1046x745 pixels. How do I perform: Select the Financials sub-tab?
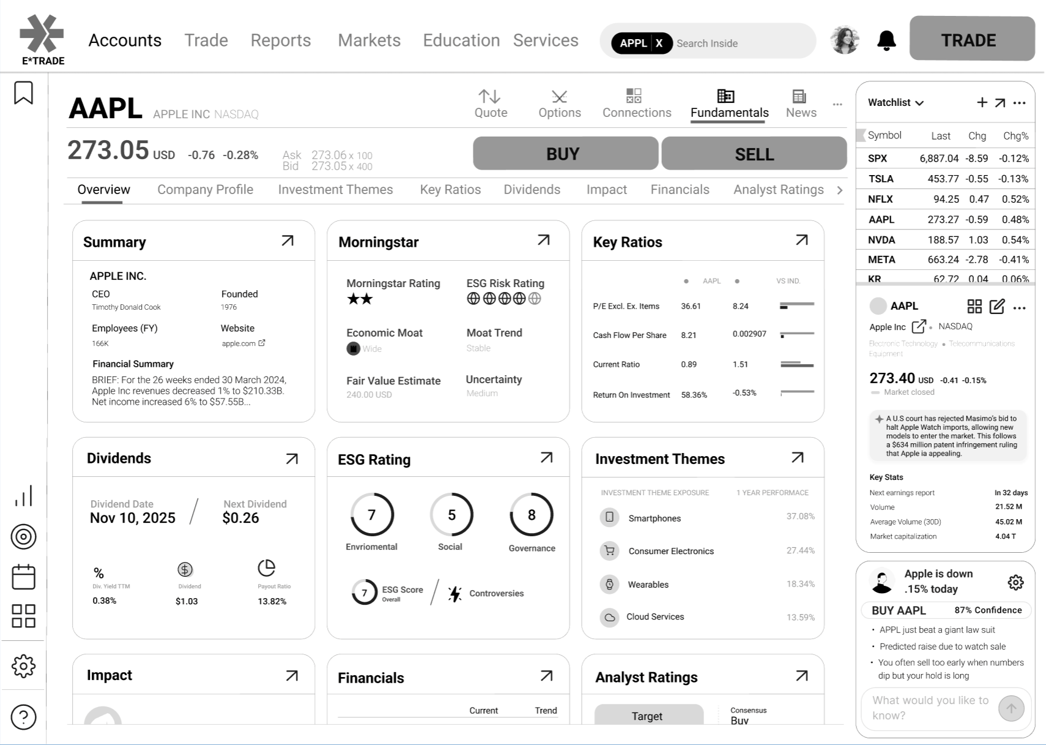(680, 190)
